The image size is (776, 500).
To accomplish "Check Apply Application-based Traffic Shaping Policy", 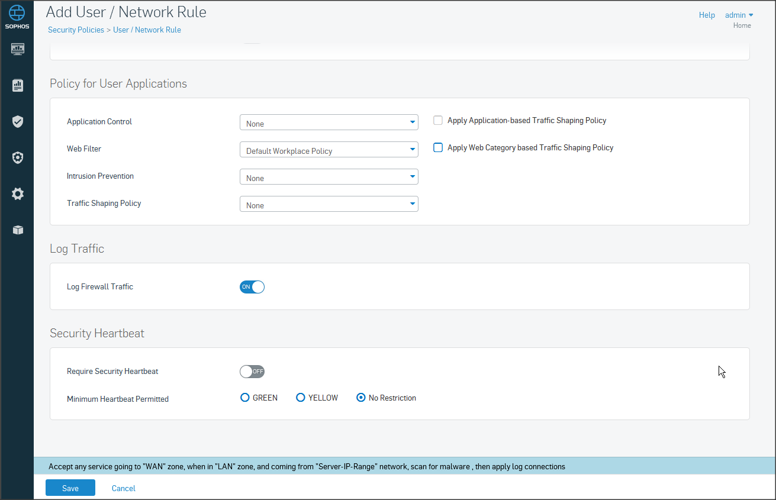I will click(x=438, y=121).
